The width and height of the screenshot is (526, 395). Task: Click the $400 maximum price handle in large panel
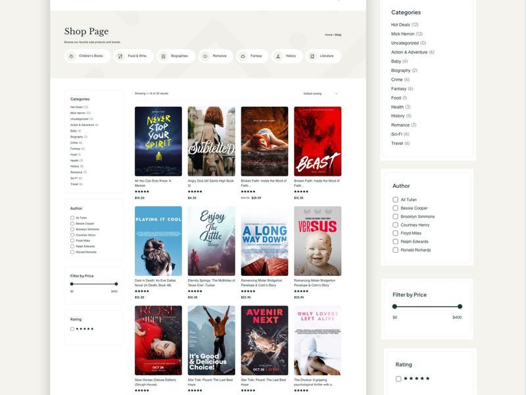(460, 306)
